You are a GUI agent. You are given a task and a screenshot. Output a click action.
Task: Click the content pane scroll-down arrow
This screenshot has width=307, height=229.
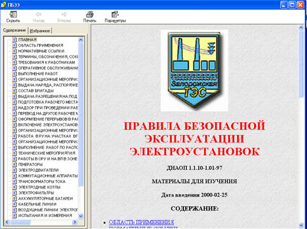(x=301, y=225)
